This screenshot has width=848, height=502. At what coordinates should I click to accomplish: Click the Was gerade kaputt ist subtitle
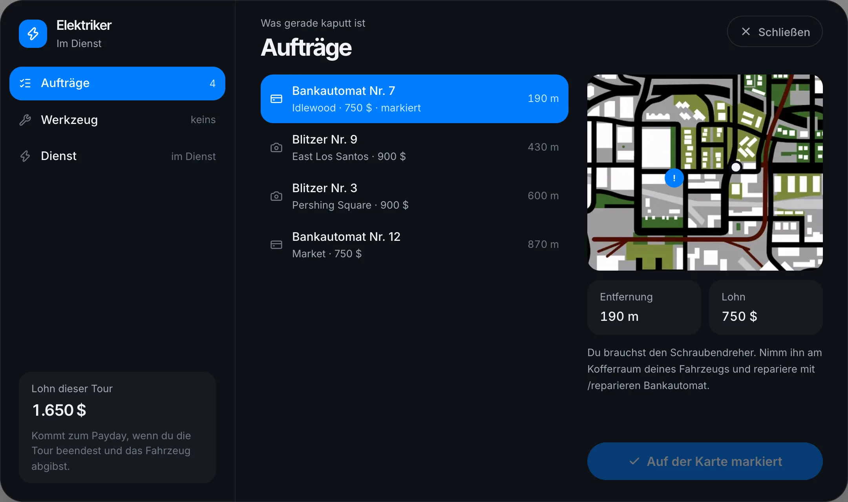click(313, 23)
